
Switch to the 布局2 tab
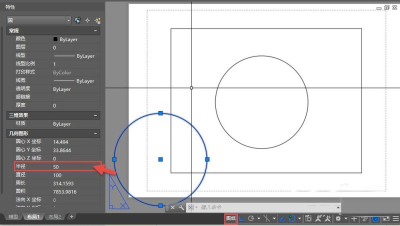[54, 217]
